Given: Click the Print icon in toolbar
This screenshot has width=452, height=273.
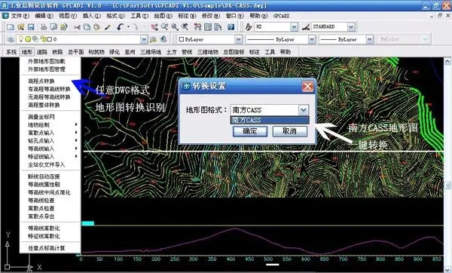Looking at the screenshot, I should pos(44,27).
